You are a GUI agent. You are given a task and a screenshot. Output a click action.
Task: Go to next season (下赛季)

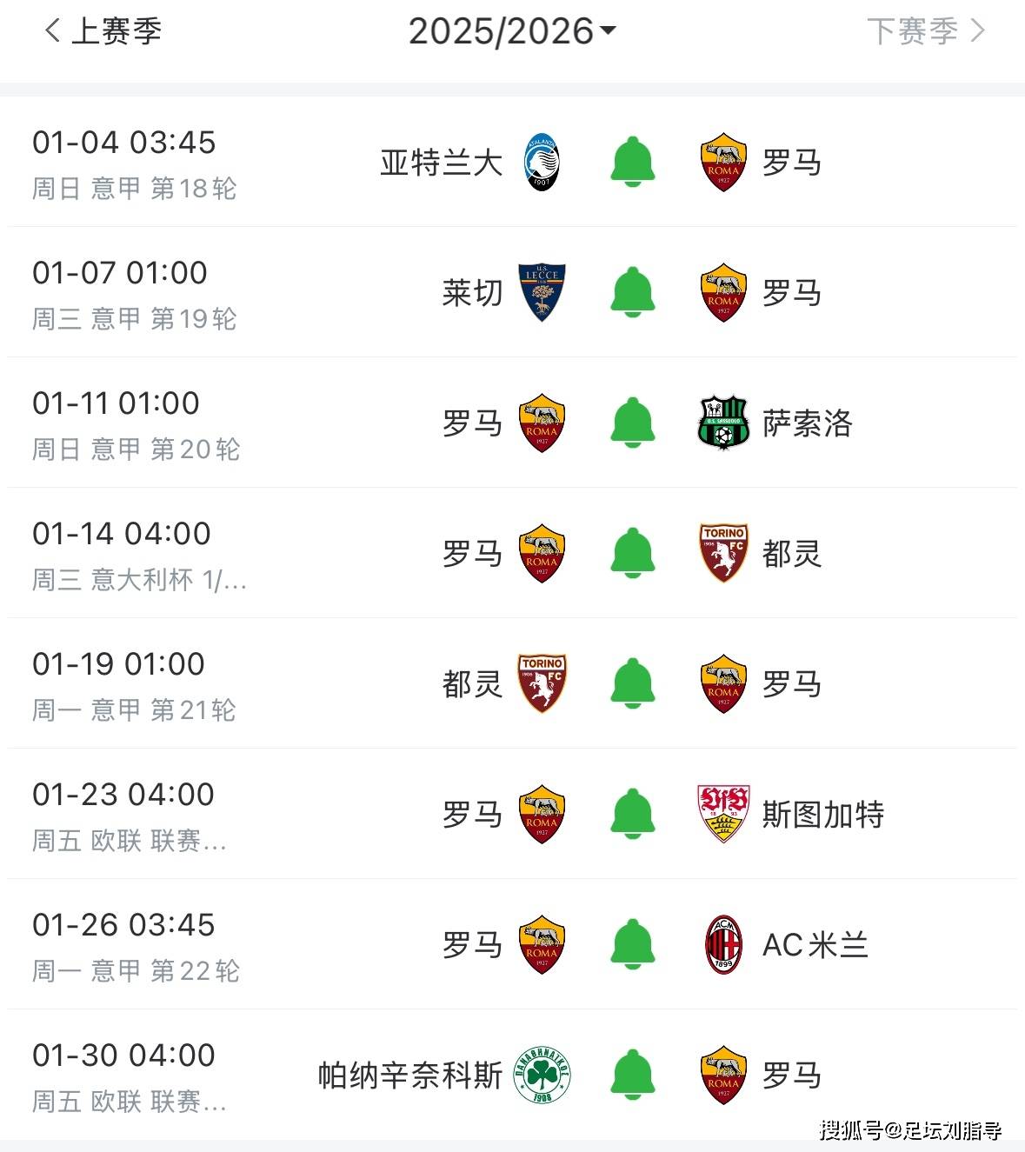point(926,32)
